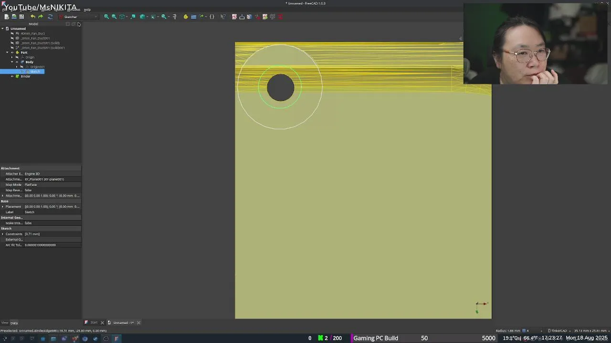Click the measure distance ruler icon
Image resolution: width=611 pixels, height=343 pixels.
(174, 17)
